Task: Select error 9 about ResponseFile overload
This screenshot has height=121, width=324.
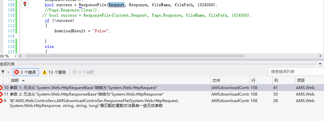Action: pyautogui.click(x=162, y=103)
